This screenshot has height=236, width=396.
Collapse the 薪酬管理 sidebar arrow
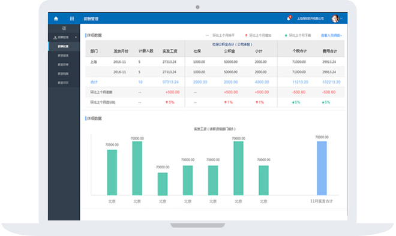[x=76, y=37]
